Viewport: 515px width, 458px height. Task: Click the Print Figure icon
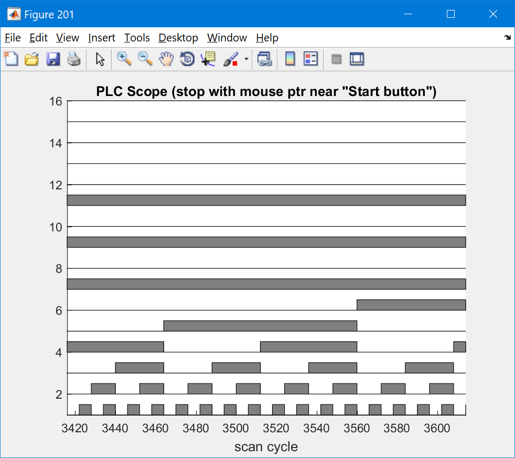(74, 59)
